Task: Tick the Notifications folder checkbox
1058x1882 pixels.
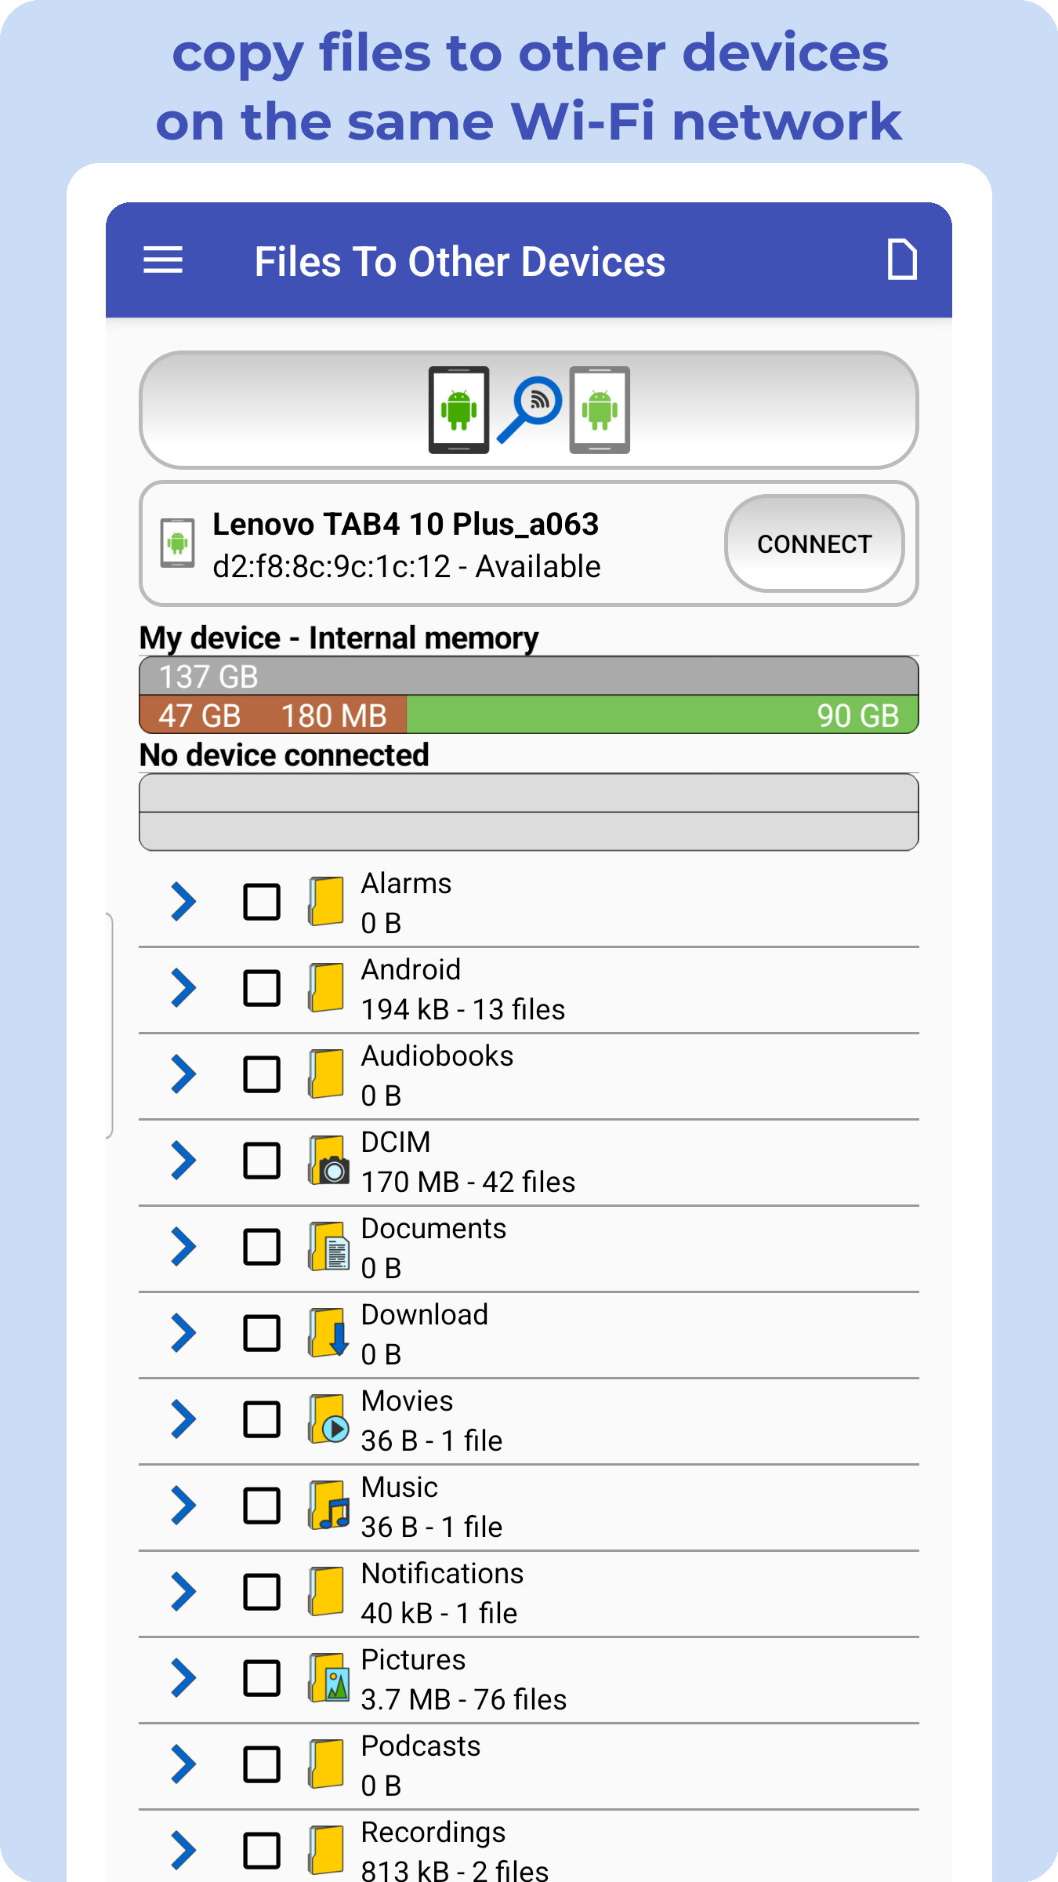Action: (x=262, y=1592)
